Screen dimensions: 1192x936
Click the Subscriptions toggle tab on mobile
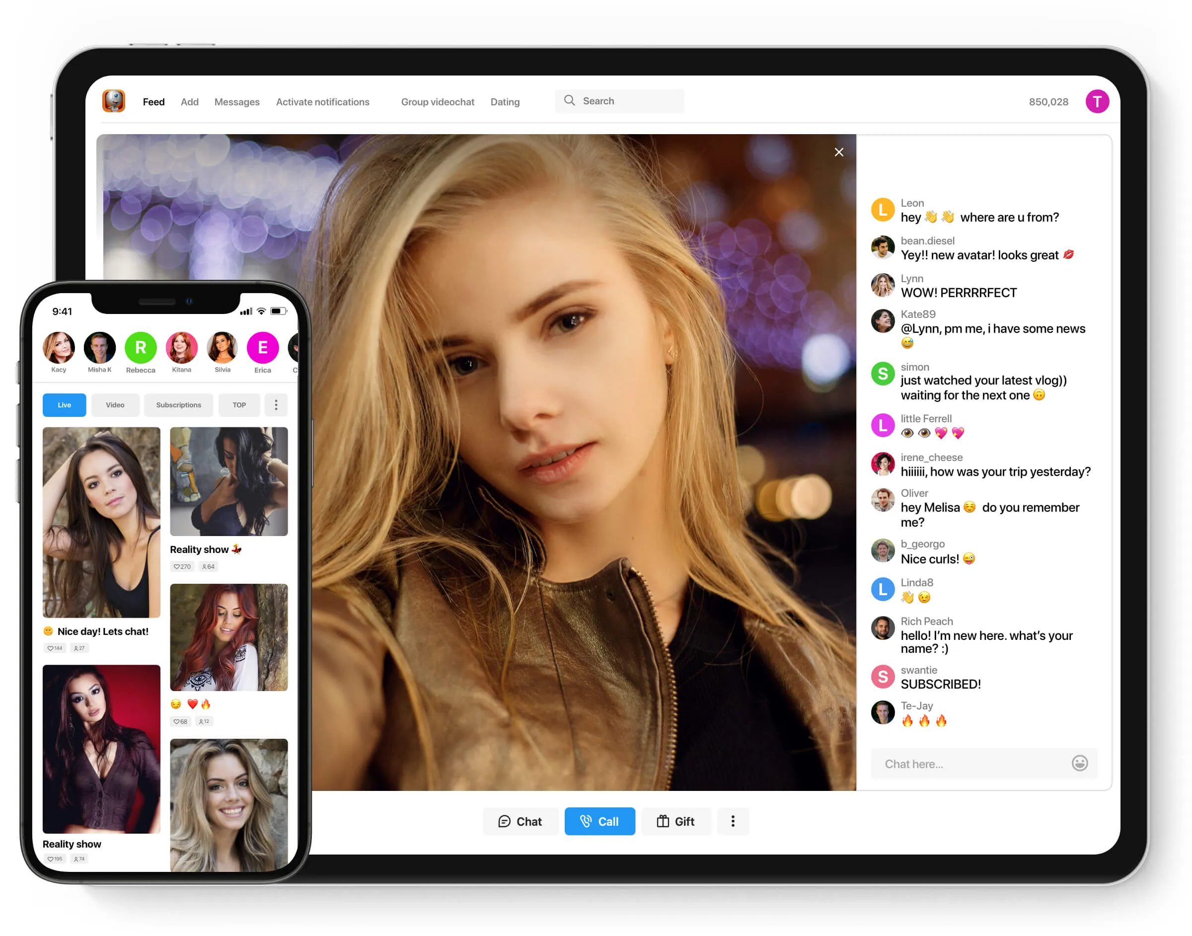[x=177, y=404]
